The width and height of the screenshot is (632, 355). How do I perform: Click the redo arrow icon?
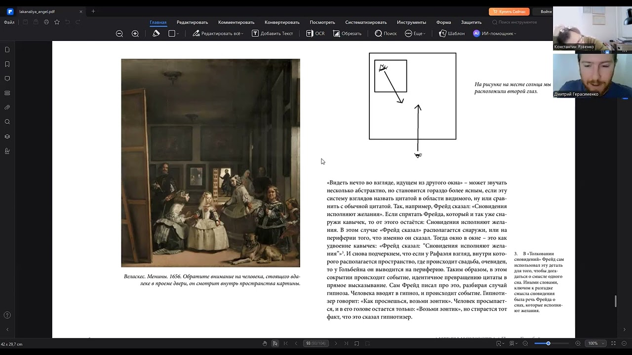[x=78, y=22]
